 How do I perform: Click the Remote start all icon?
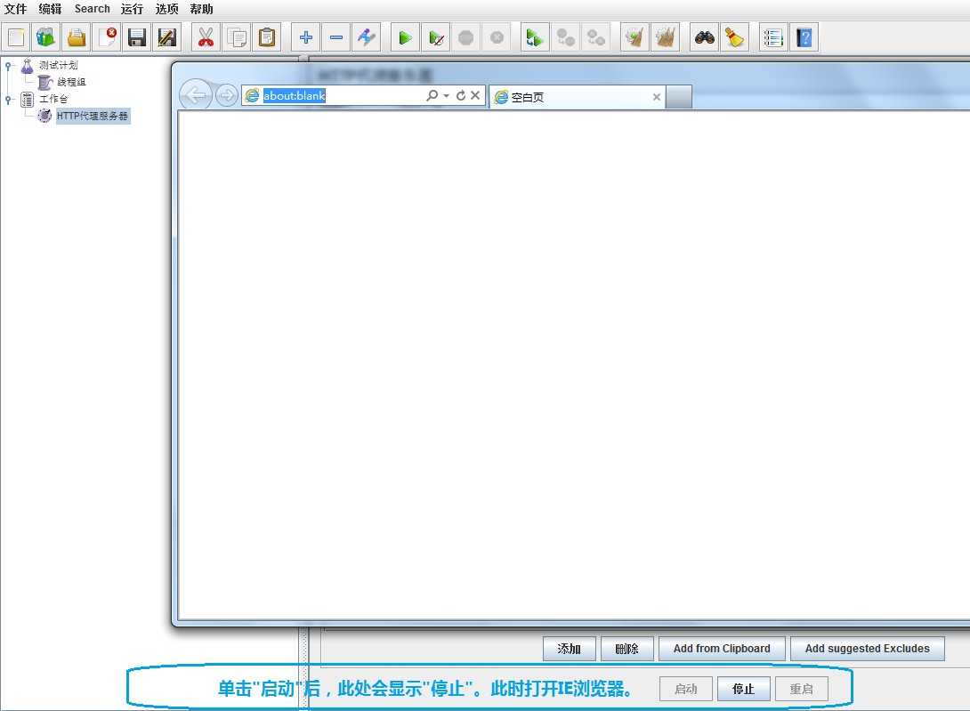coord(535,37)
